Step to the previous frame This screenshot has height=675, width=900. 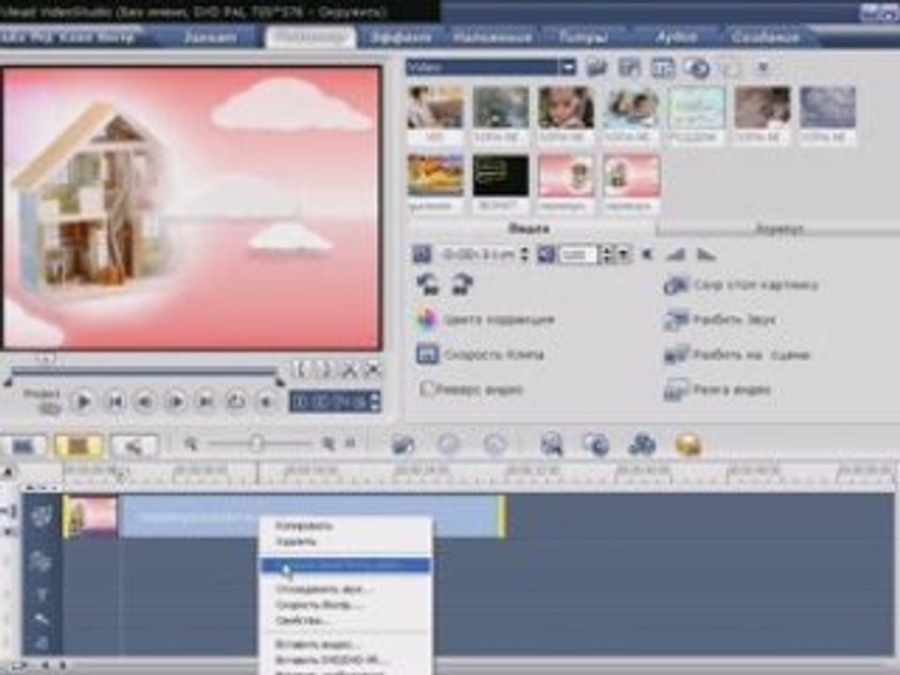[144, 402]
